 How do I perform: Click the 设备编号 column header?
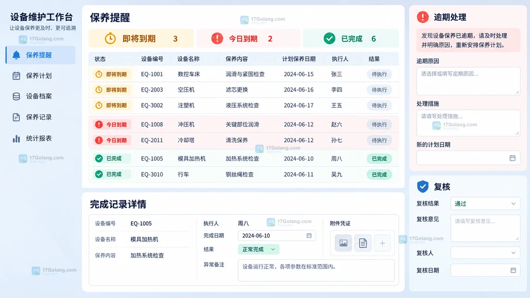point(152,59)
